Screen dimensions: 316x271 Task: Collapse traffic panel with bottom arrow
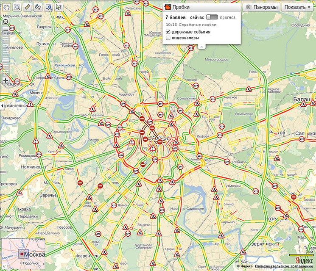pyautogui.click(x=201, y=47)
